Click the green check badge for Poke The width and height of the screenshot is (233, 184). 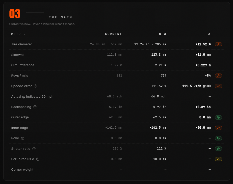218,138
